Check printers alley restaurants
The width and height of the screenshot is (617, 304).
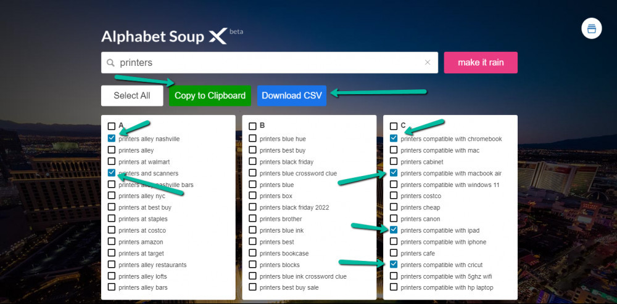coord(111,264)
